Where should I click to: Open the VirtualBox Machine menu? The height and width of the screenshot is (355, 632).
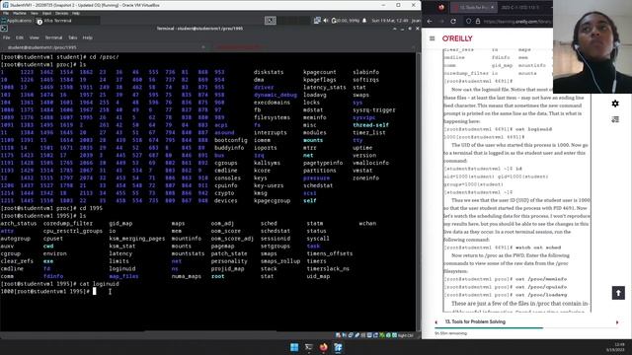20,13
